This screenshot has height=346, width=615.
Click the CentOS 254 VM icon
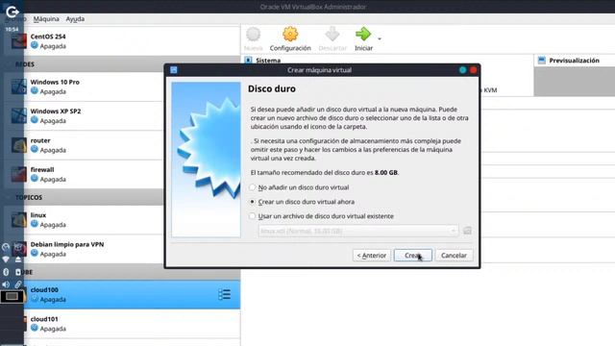(x=19, y=40)
